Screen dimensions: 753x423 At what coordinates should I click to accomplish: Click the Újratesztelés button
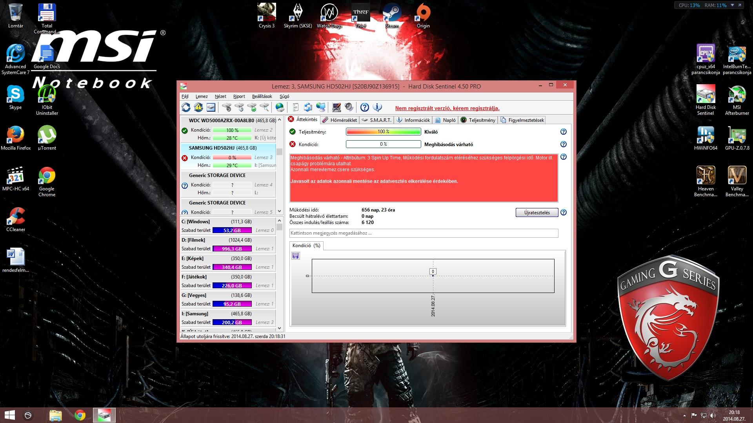click(537, 212)
